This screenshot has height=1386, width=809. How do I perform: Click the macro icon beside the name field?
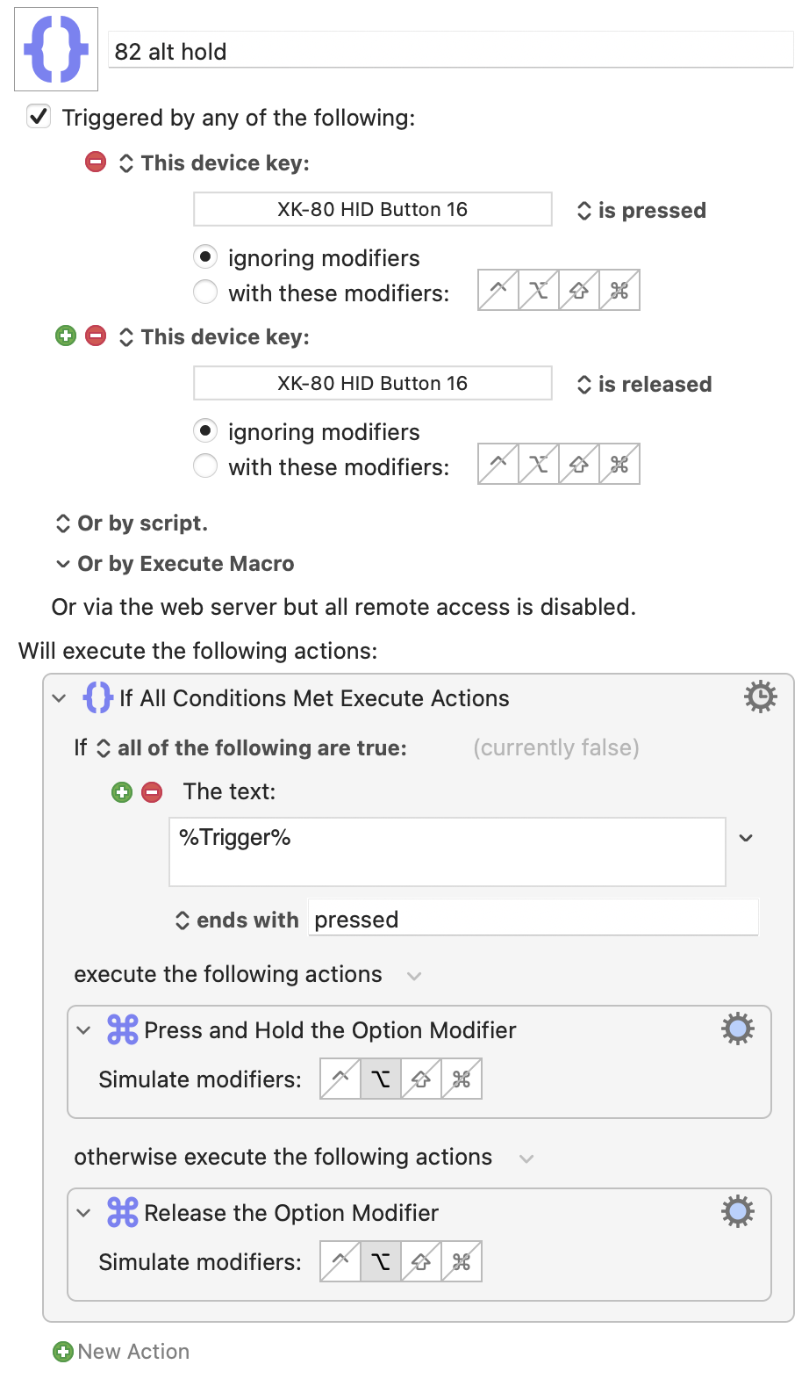pyautogui.click(x=56, y=49)
